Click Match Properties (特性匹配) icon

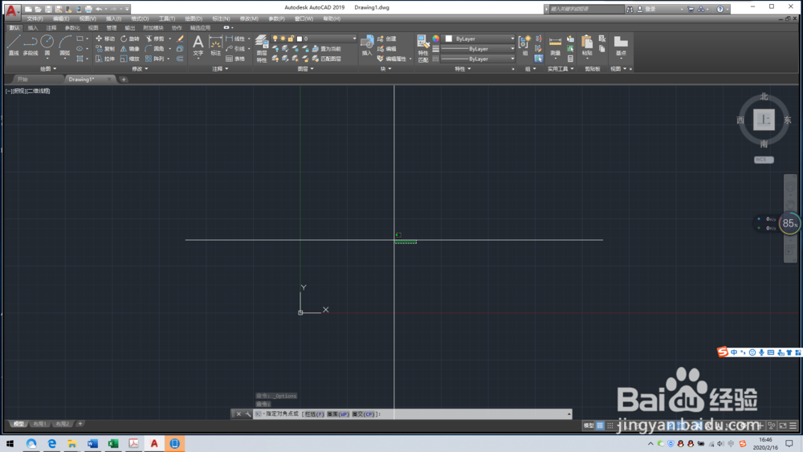[x=423, y=49]
